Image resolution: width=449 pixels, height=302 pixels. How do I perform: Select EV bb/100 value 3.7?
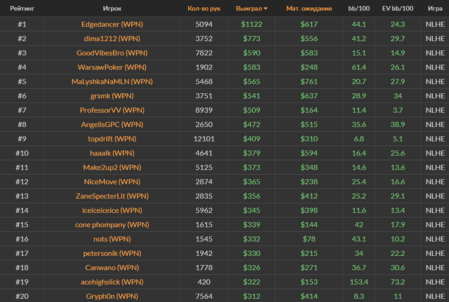398,110
